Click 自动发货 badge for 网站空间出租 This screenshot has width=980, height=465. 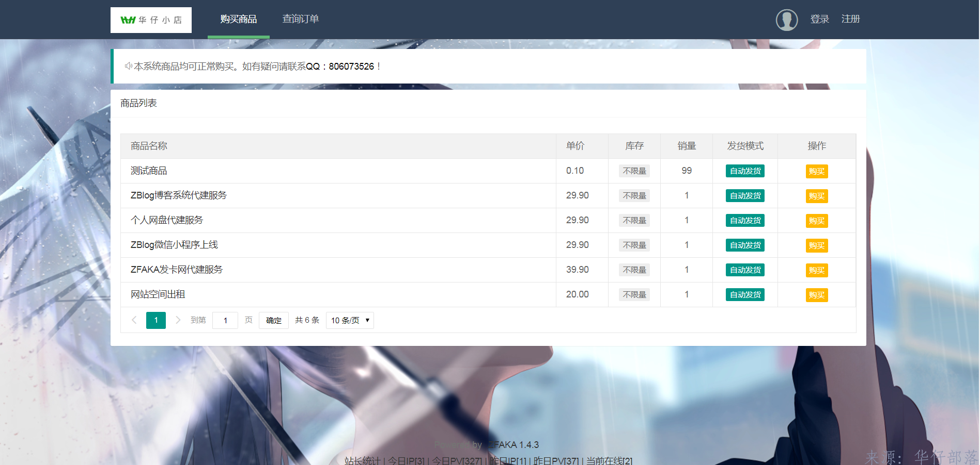(745, 295)
